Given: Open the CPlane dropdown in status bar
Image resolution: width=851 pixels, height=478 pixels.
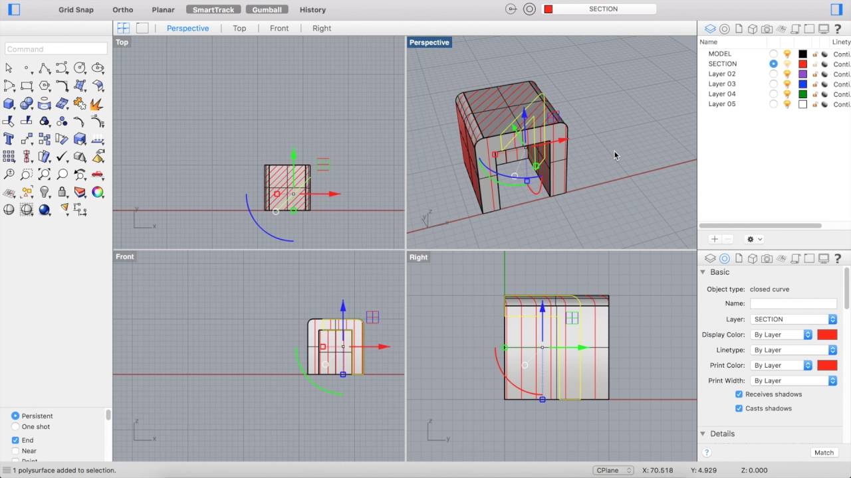Looking at the screenshot, I should pos(613,471).
